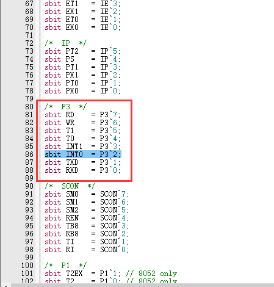This screenshot has width=274, height=287.
Task: Click the 'sbit PT1 = IP^3;' line
Action: click(82, 67)
